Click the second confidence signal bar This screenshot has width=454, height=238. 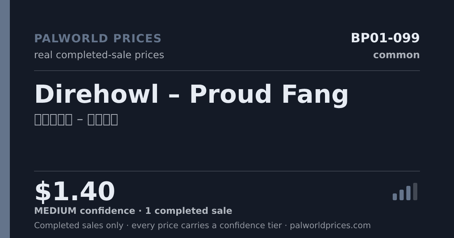coord(401,195)
